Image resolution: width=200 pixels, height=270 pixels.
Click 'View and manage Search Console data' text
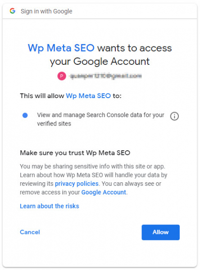(100, 115)
